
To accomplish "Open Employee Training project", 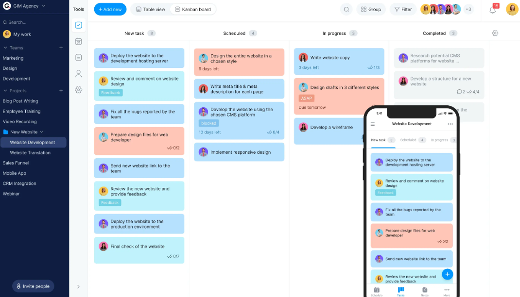I will [x=21, y=111].
